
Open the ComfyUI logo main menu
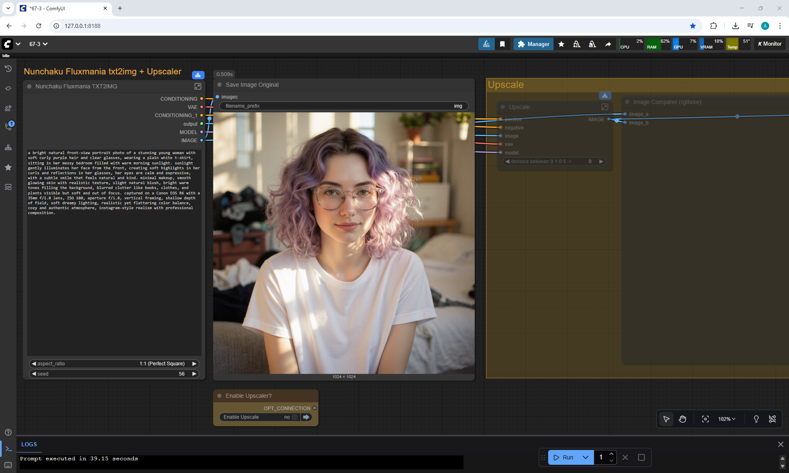click(7, 44)
